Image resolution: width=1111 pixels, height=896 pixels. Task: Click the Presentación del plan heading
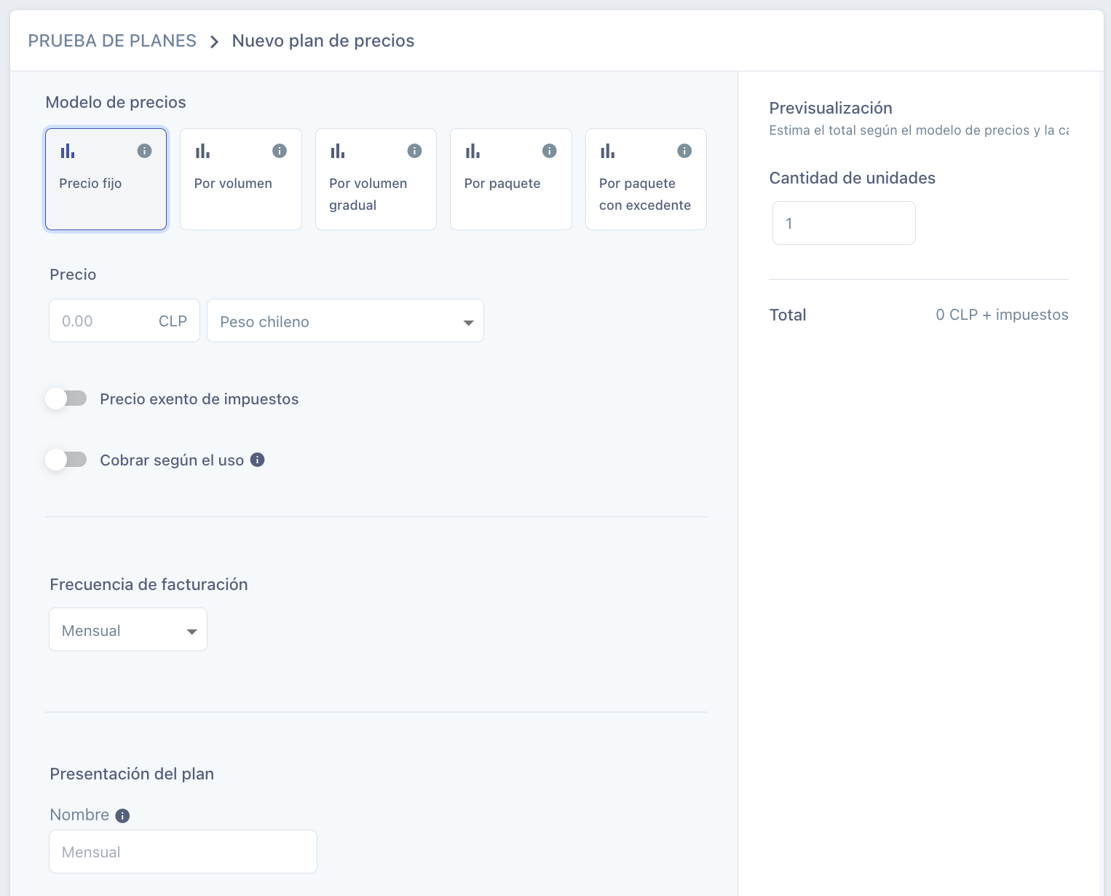coord(132,774)
